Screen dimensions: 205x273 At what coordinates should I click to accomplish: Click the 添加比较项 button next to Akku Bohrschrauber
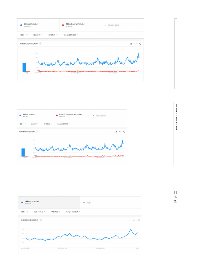pos(112,25)
